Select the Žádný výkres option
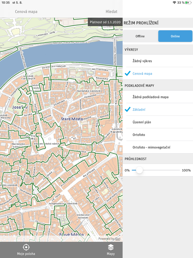Viewport: 193px width, 258px height. pos(158,61)
